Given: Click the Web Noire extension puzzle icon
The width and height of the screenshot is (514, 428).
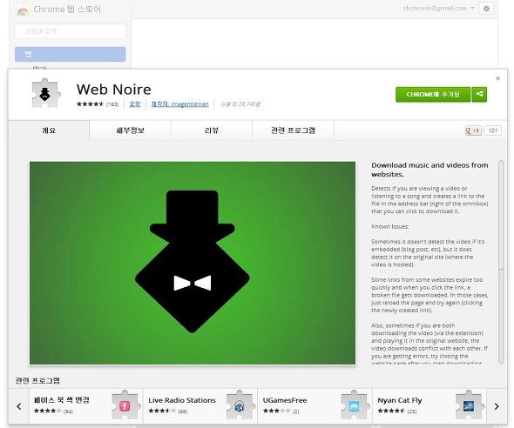Looking at the screenshot, I should click(x=46, y=94).
